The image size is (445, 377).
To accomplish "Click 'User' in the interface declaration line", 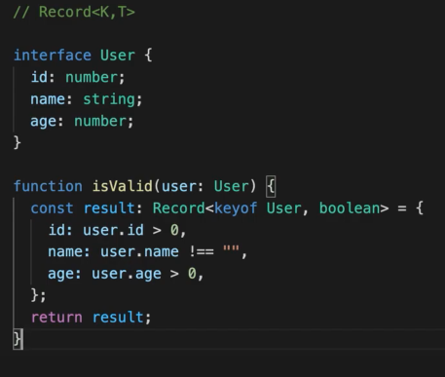I will [x=118, y=56].
